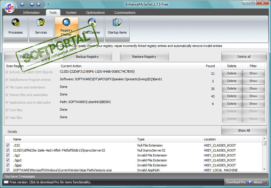271x188 pixels.
Task: Click the envelope messages icon in status bar
Action: click(6, 182)
